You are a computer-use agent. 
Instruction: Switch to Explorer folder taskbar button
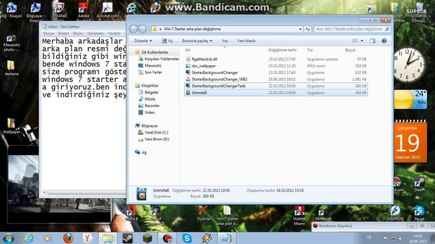coord(107,238)
